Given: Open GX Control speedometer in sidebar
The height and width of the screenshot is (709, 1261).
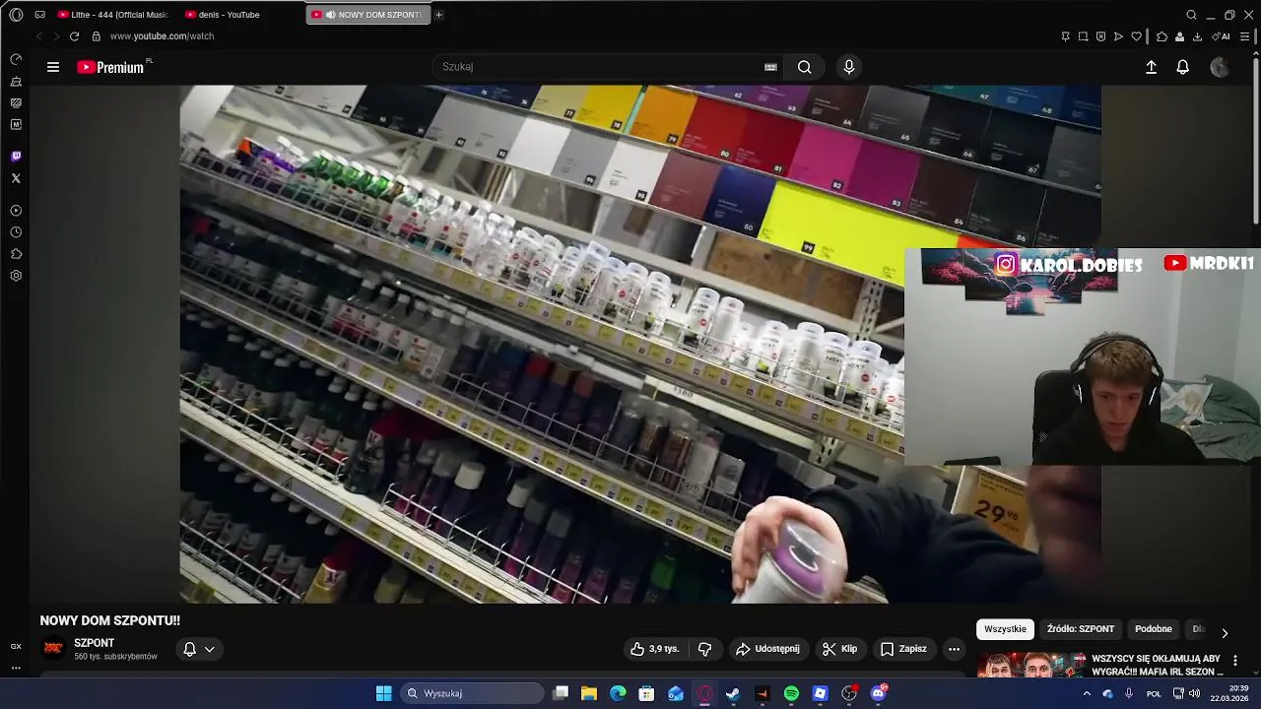Looking at the screenshot, I should click(16, 60).
